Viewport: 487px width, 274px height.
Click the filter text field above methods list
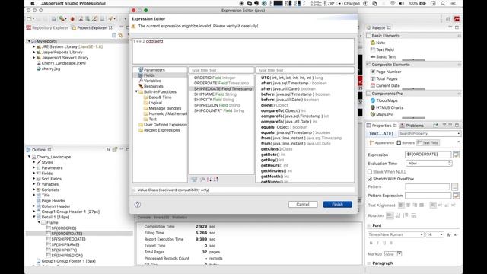pos(304,70)
